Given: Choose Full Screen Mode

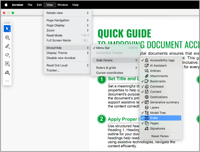Looking at the screenshot, I should [68, 41].
